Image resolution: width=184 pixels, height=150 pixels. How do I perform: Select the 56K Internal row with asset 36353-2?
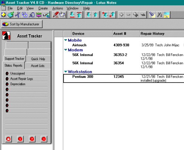tap(124, 57)
